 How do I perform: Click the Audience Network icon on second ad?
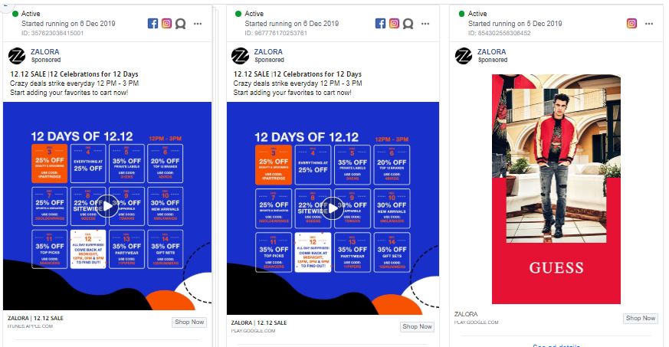408,24
